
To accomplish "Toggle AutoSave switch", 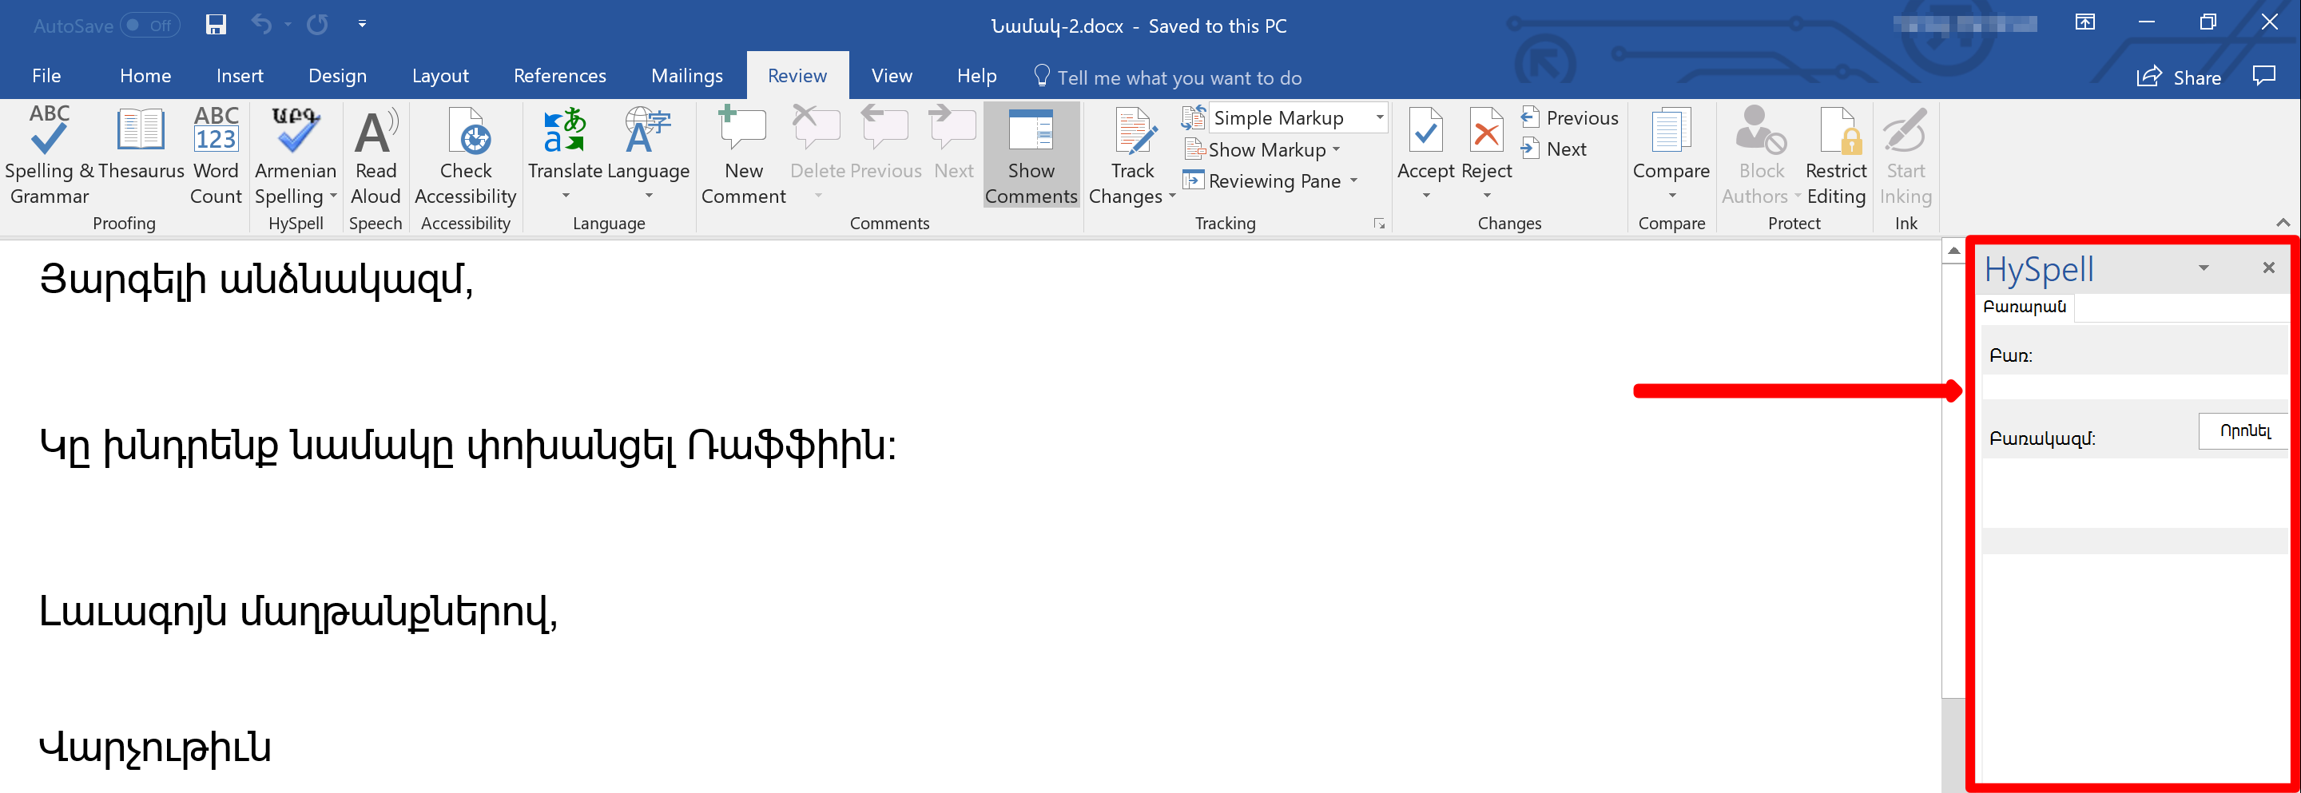I will pyautogui.click(x=150, y=25).
